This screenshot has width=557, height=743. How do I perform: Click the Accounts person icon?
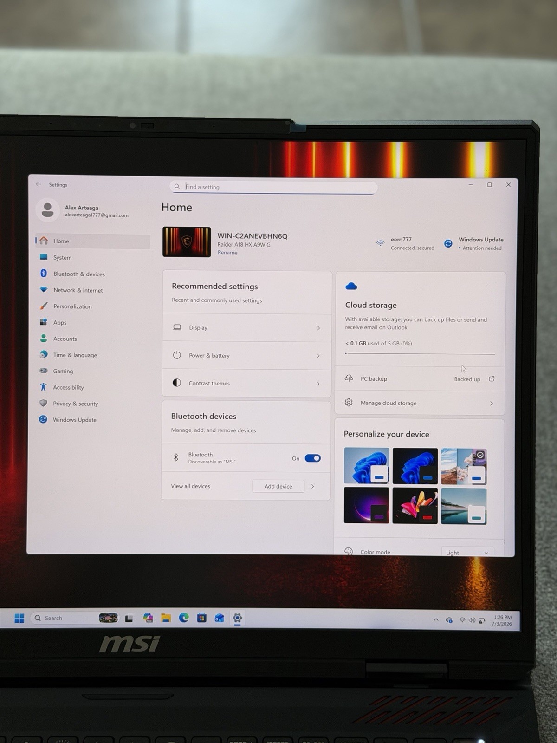43,339
